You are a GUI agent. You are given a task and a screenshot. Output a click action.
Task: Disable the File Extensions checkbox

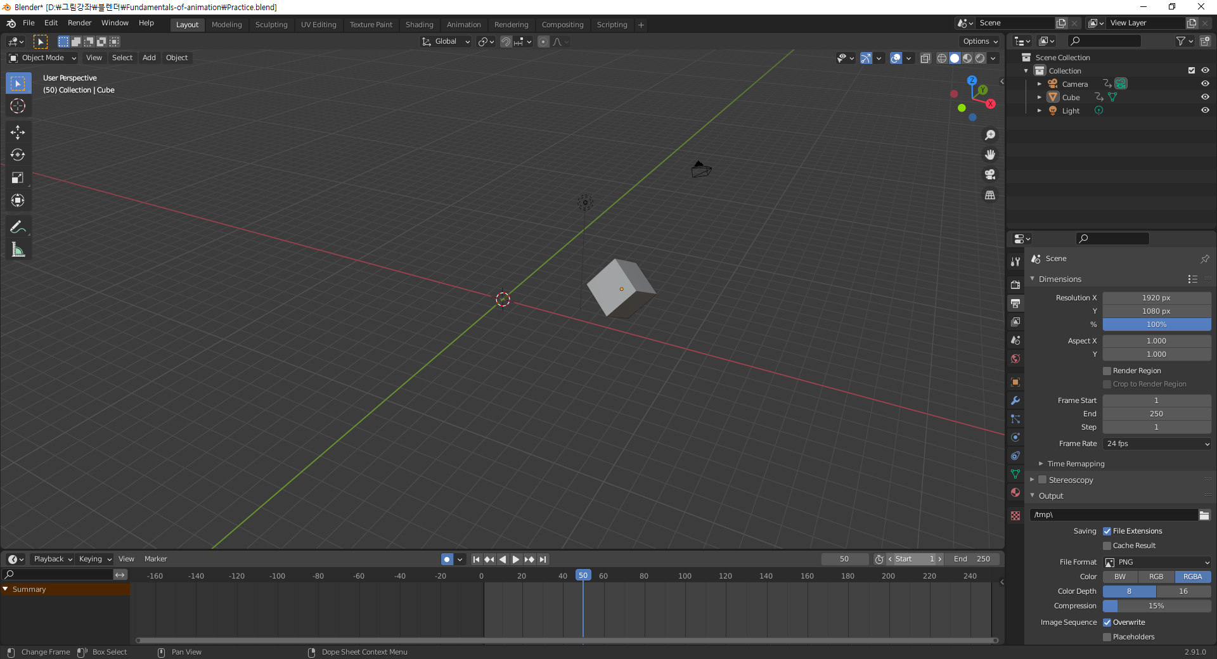1107,531
